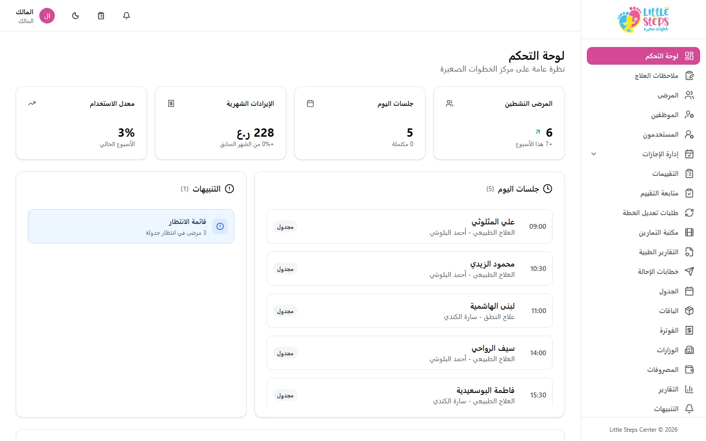Click the info icon in the waiting list alert
706x441 pixels.
tap(220, 226)
